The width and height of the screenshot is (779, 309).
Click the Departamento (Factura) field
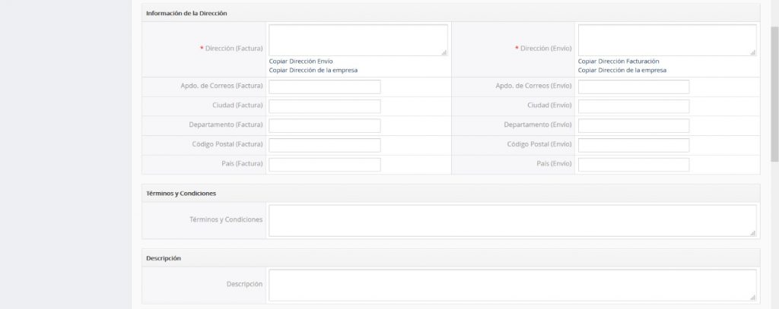(x=324, y=125)
